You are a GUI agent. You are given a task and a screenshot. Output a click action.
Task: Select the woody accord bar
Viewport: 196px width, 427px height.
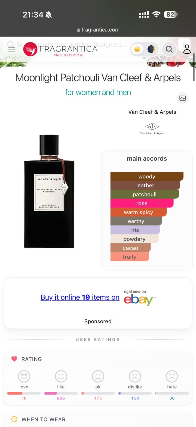(147, 176)
